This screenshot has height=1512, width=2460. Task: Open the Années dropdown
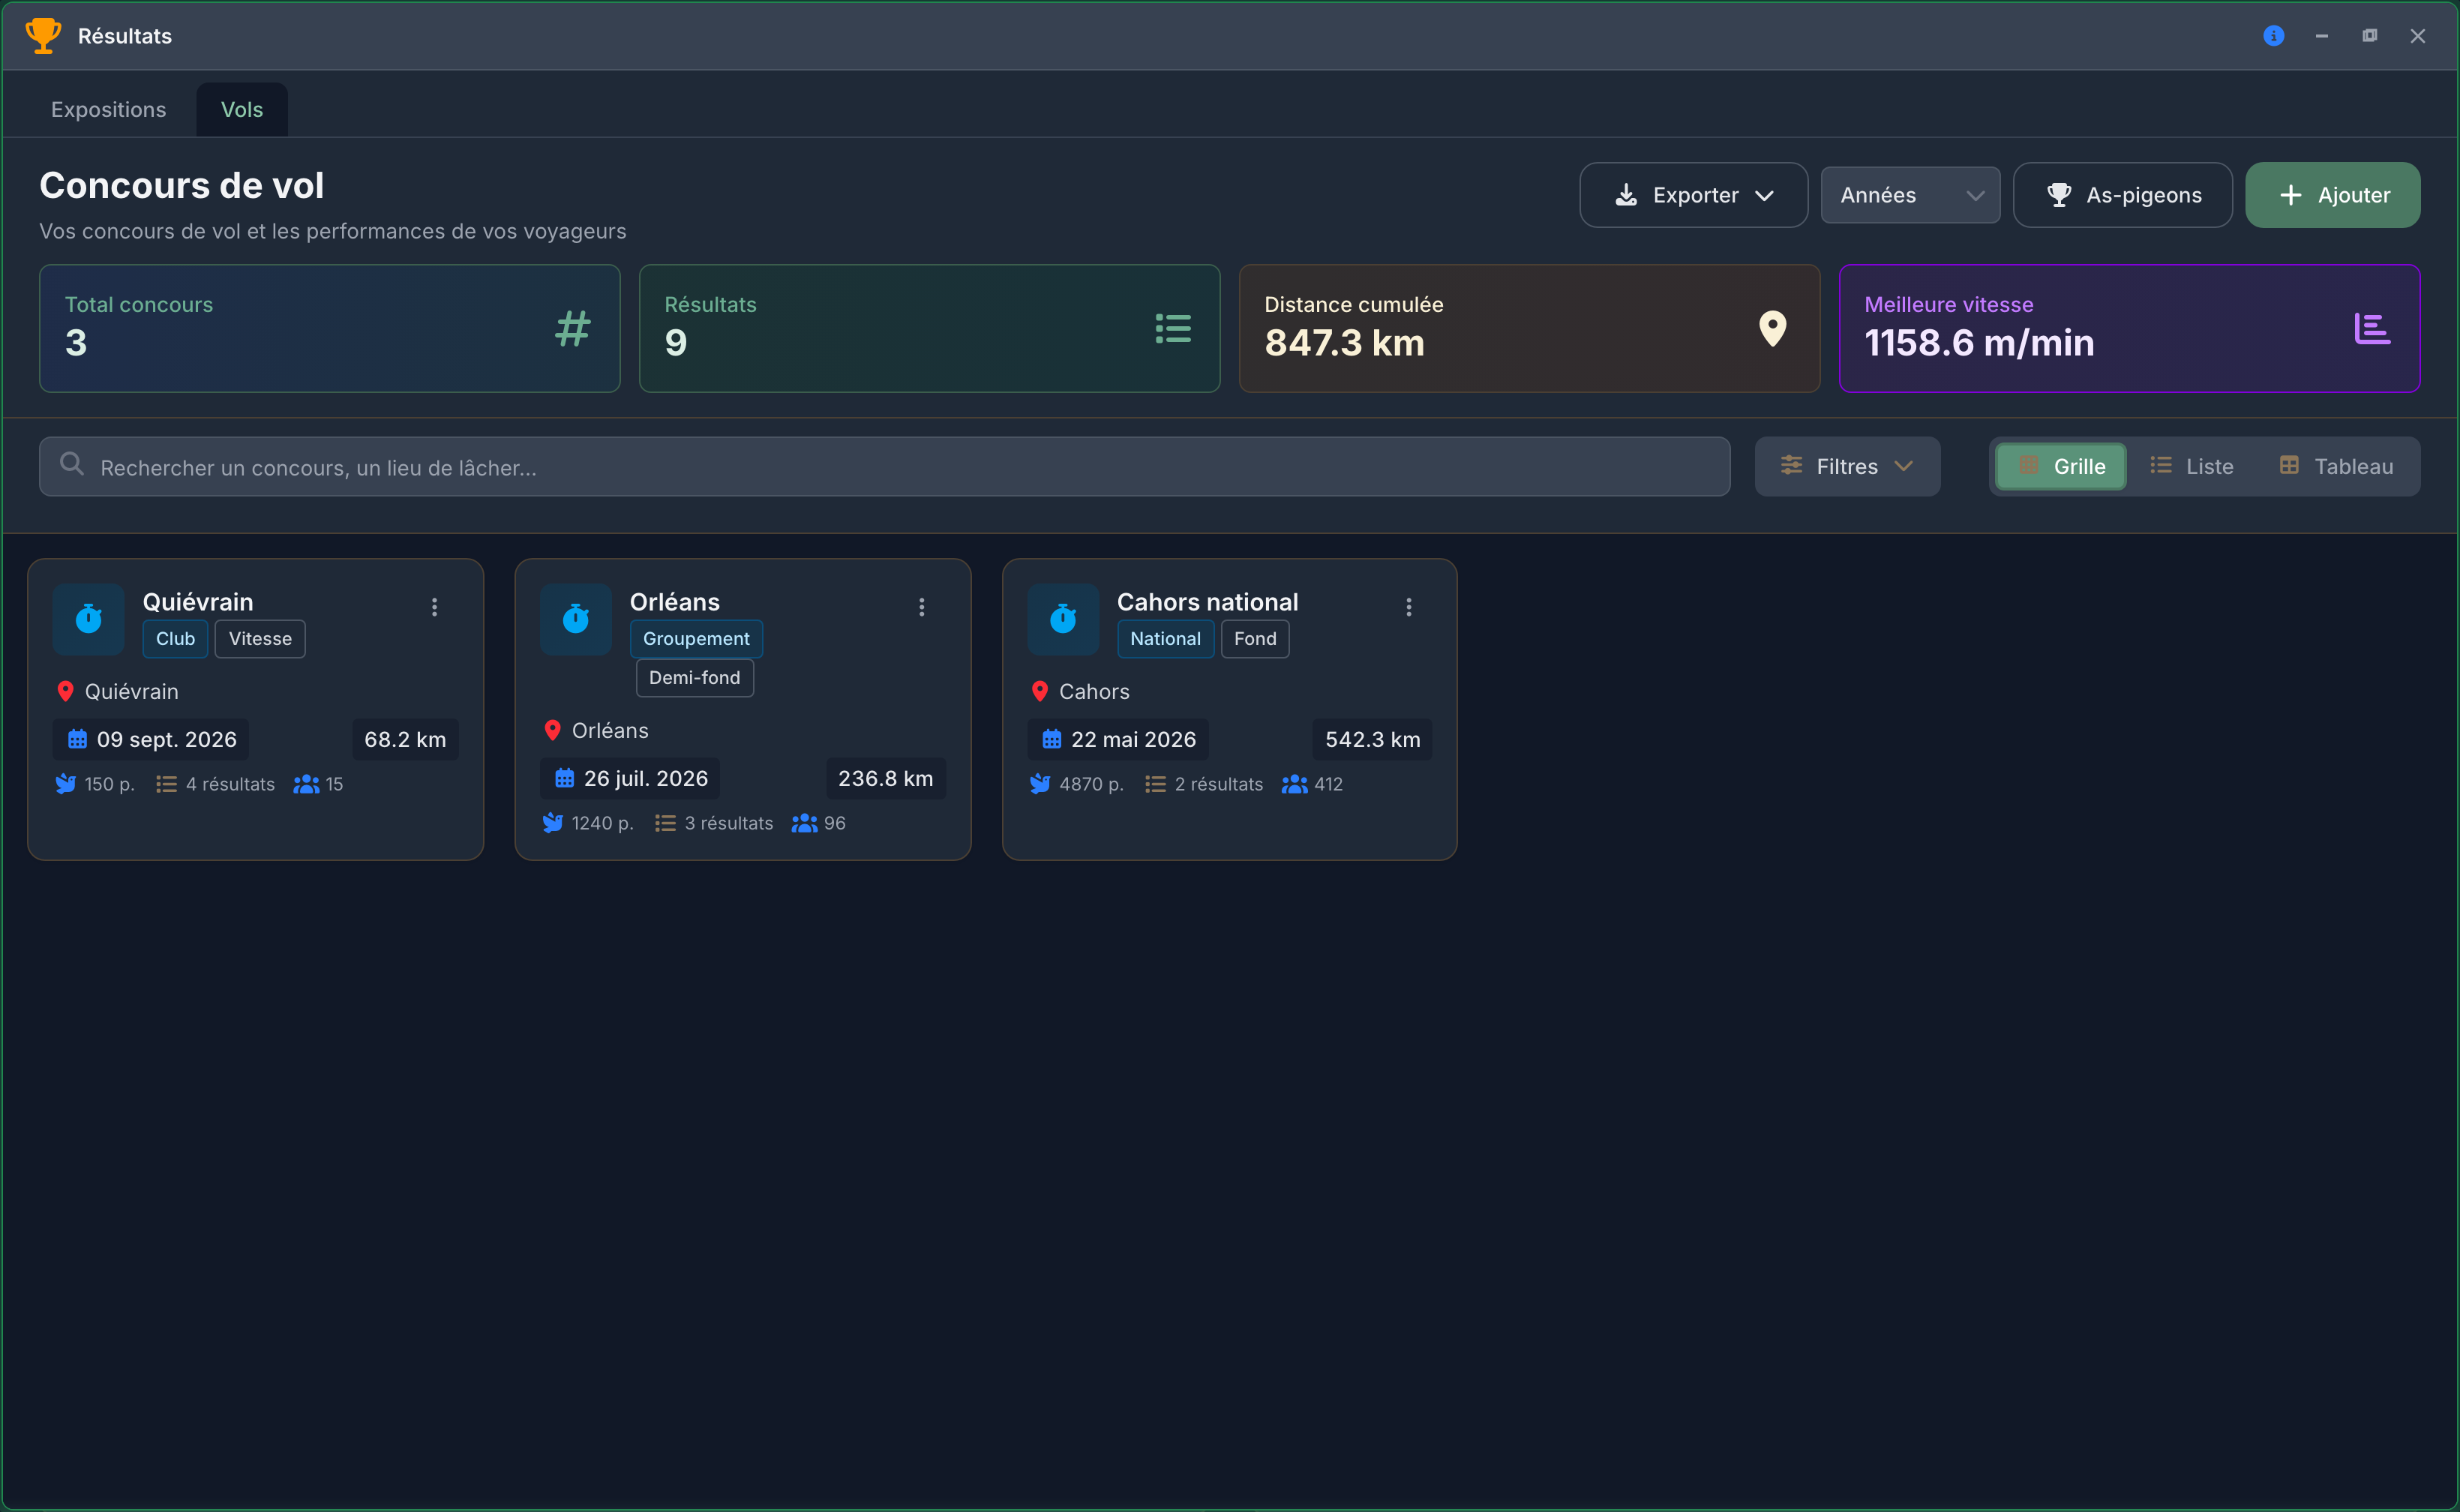[x=1910, y=195]
